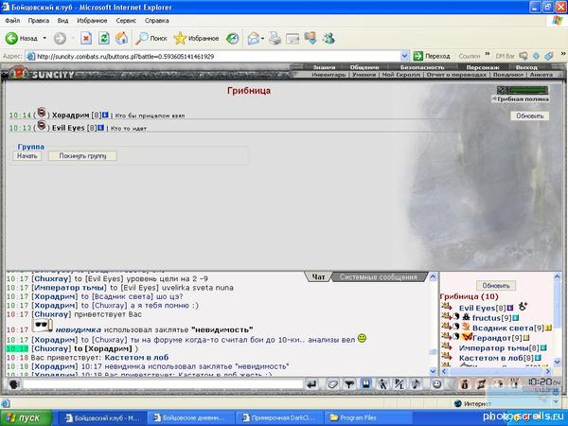Expand the address bar dropdown
Viewport: 568px width, 426px height.
click(x=404, y=56)
